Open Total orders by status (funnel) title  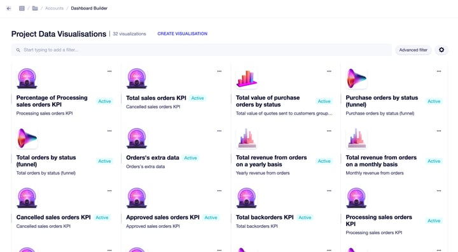coord(46,161)
